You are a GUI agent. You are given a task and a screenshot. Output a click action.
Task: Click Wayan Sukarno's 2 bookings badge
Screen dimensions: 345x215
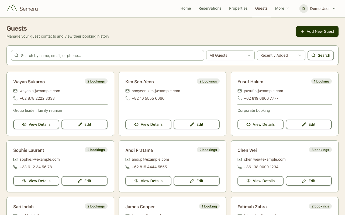click(x=96, y=81)
